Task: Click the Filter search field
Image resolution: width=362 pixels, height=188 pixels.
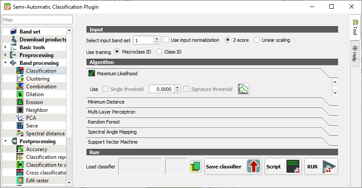Action: (37, 20)
